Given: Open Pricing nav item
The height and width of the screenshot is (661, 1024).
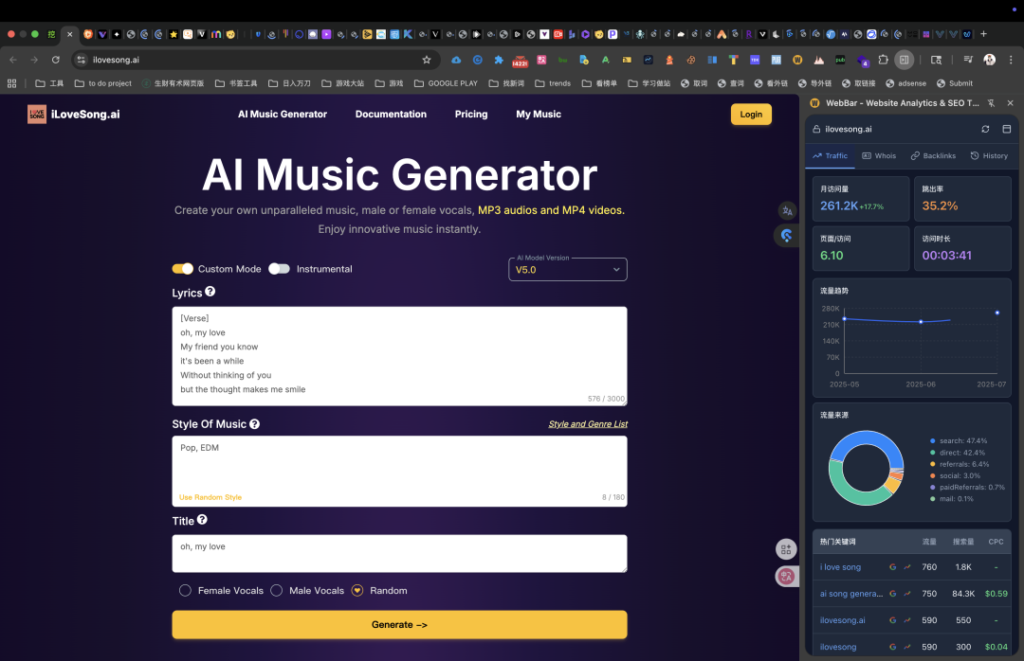Looking at the screenshot, I should coord(471,115).
